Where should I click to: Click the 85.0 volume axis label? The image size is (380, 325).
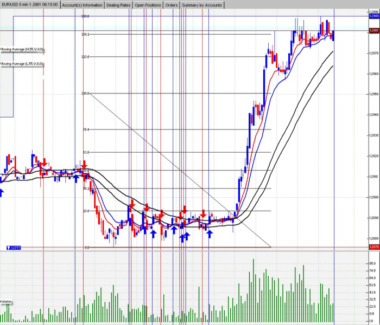click(372, 264)
